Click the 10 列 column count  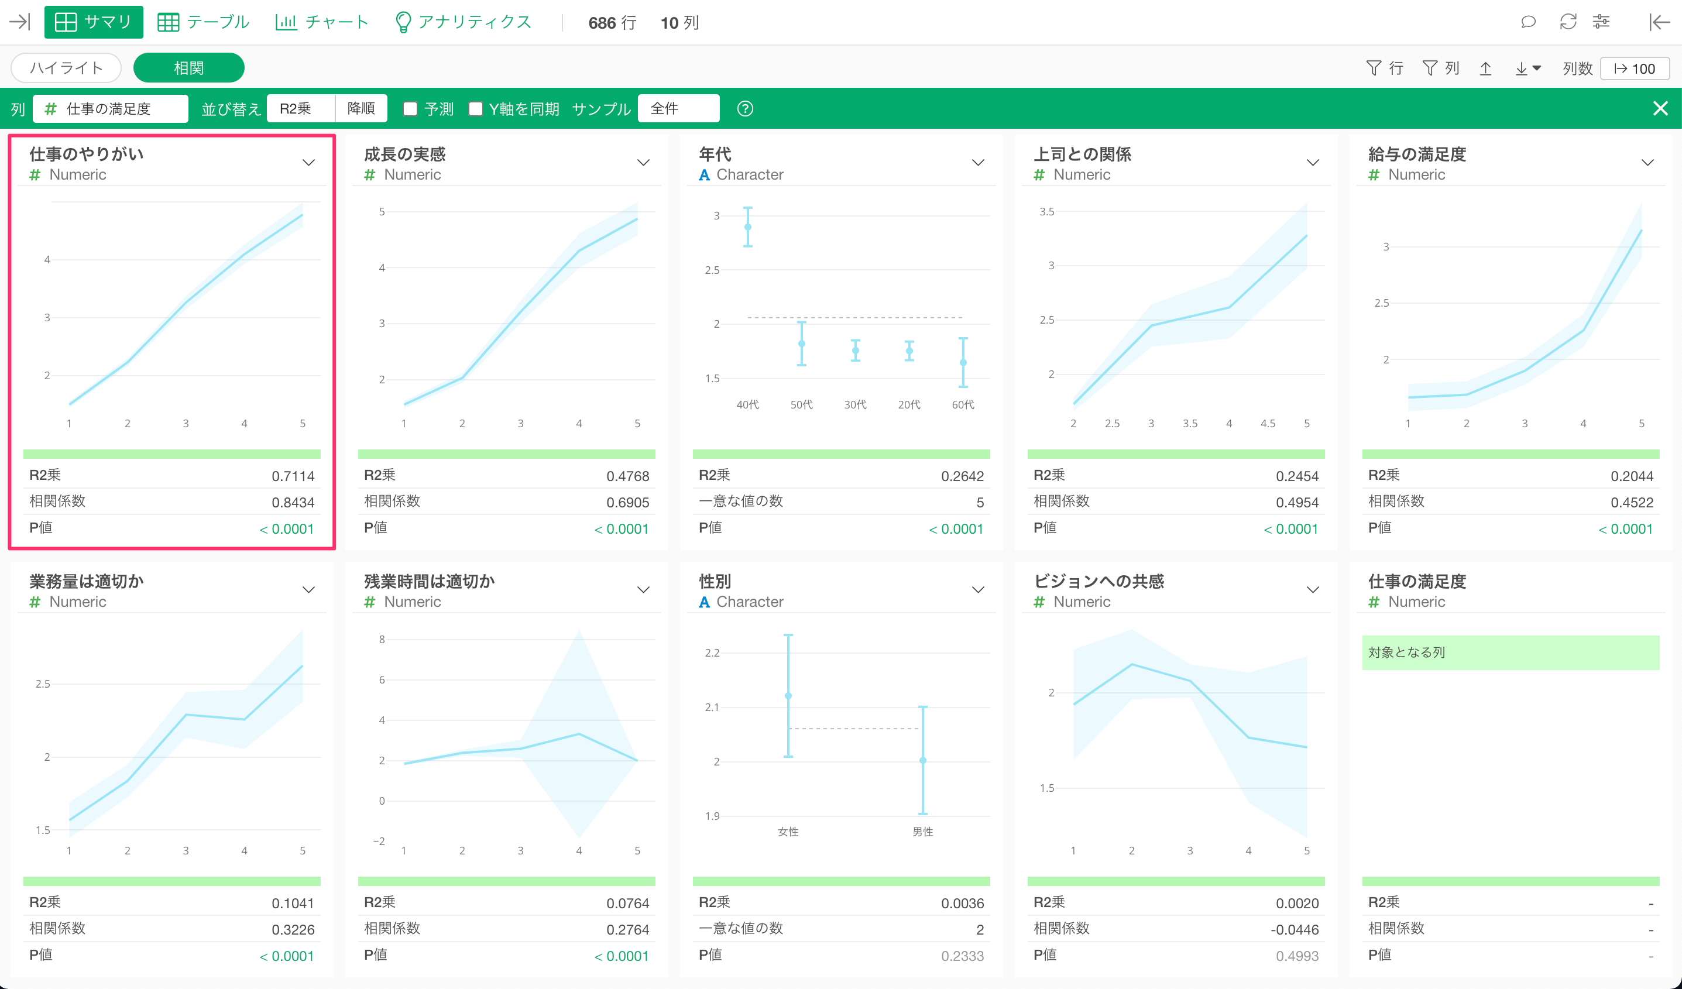679,23
